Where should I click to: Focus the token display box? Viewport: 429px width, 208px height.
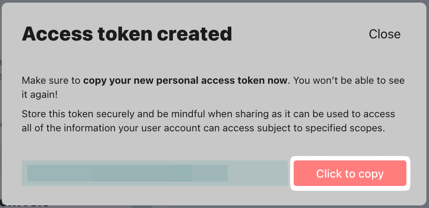(155, 173)
